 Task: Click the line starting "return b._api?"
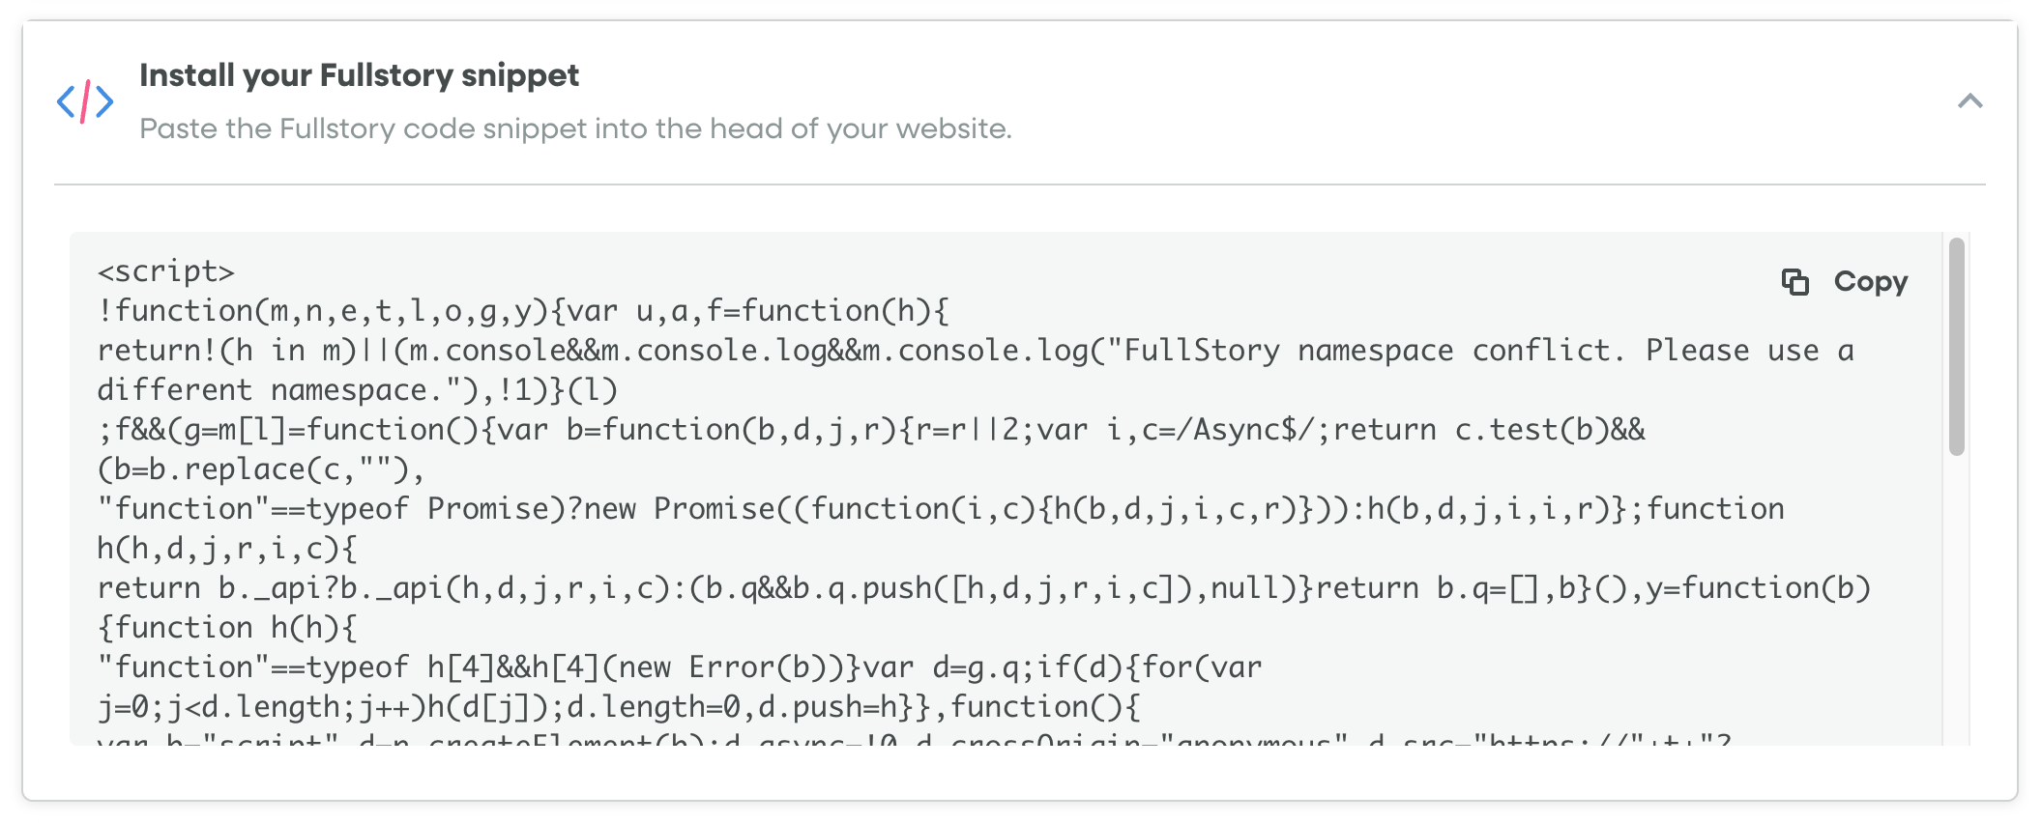(984, 588)
